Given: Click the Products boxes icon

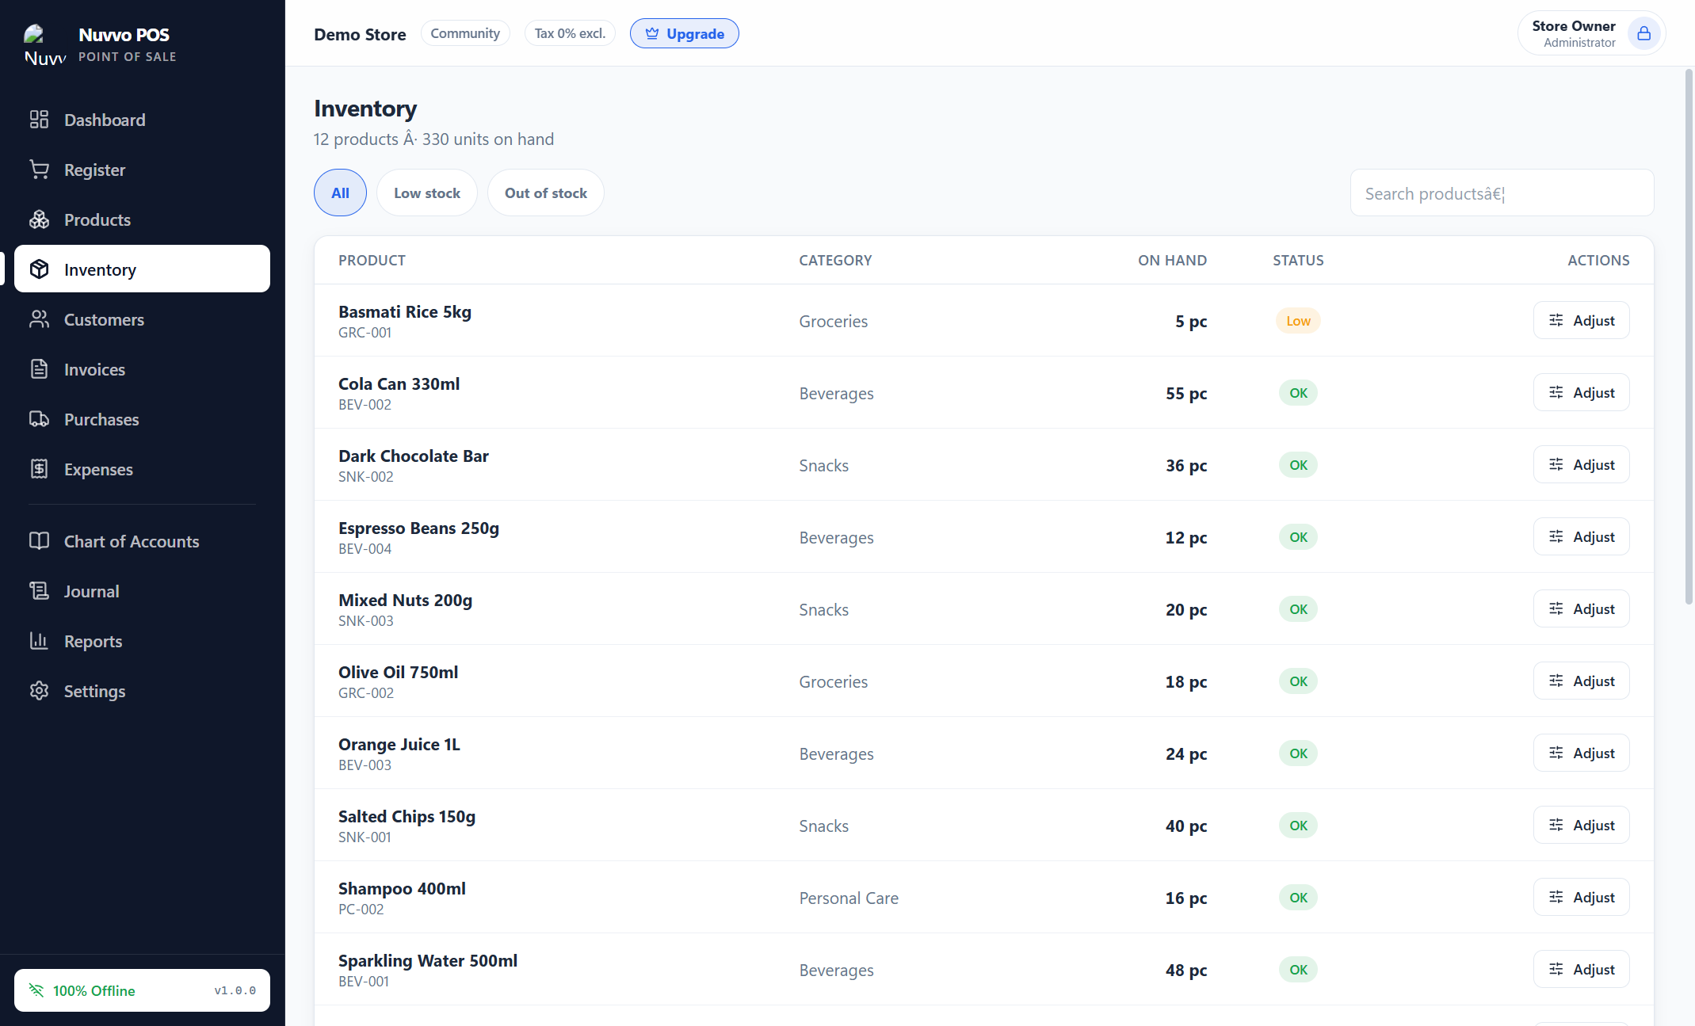Looking at the screenshot, I should [39, 219].
